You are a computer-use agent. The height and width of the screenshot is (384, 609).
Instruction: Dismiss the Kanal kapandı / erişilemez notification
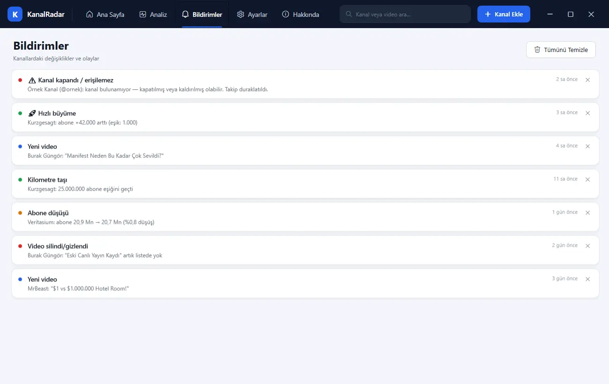pyautogui.click(x=588, y=80)
